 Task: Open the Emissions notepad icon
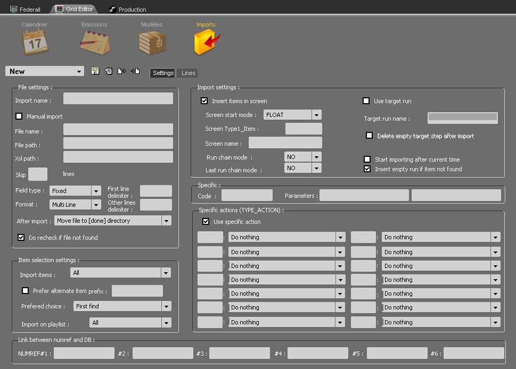pyautogui.click(x=94, y=42)
